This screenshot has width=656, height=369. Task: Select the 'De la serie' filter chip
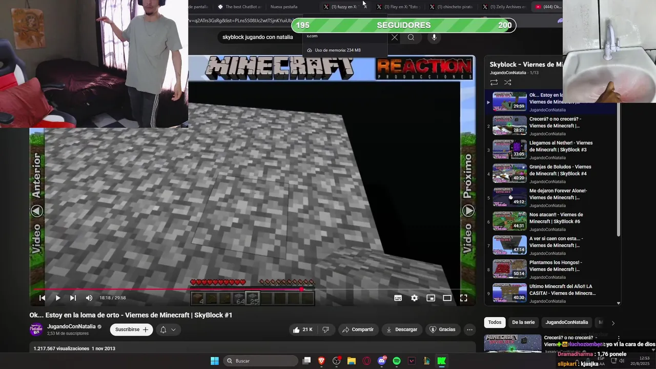tap(523, 322)
